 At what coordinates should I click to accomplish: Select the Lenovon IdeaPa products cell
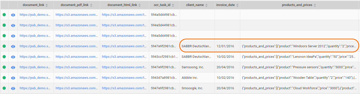point(299,57)
